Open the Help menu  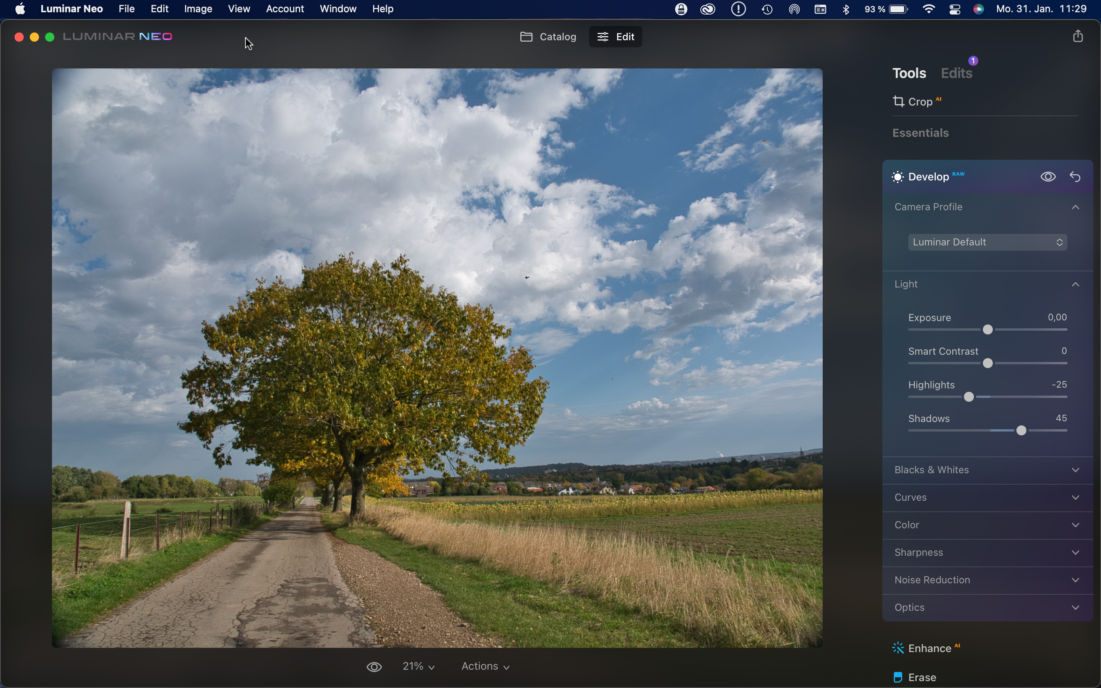pyautogui.click(x=383, y=9)
